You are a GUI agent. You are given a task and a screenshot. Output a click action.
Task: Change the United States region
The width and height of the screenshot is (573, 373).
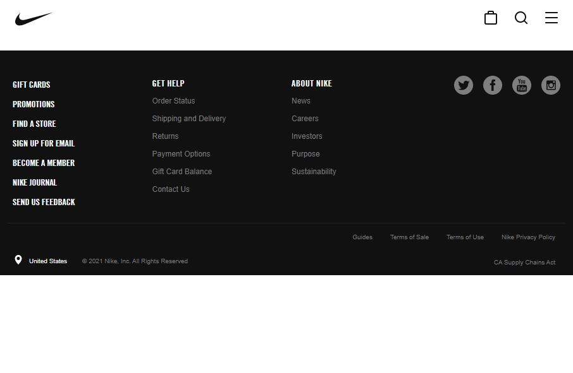[x=48, y=261]
